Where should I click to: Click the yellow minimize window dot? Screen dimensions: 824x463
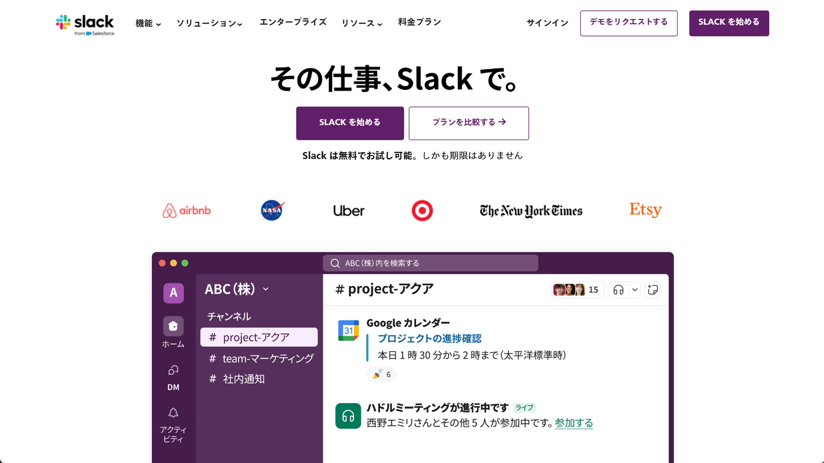coord(174,263)
